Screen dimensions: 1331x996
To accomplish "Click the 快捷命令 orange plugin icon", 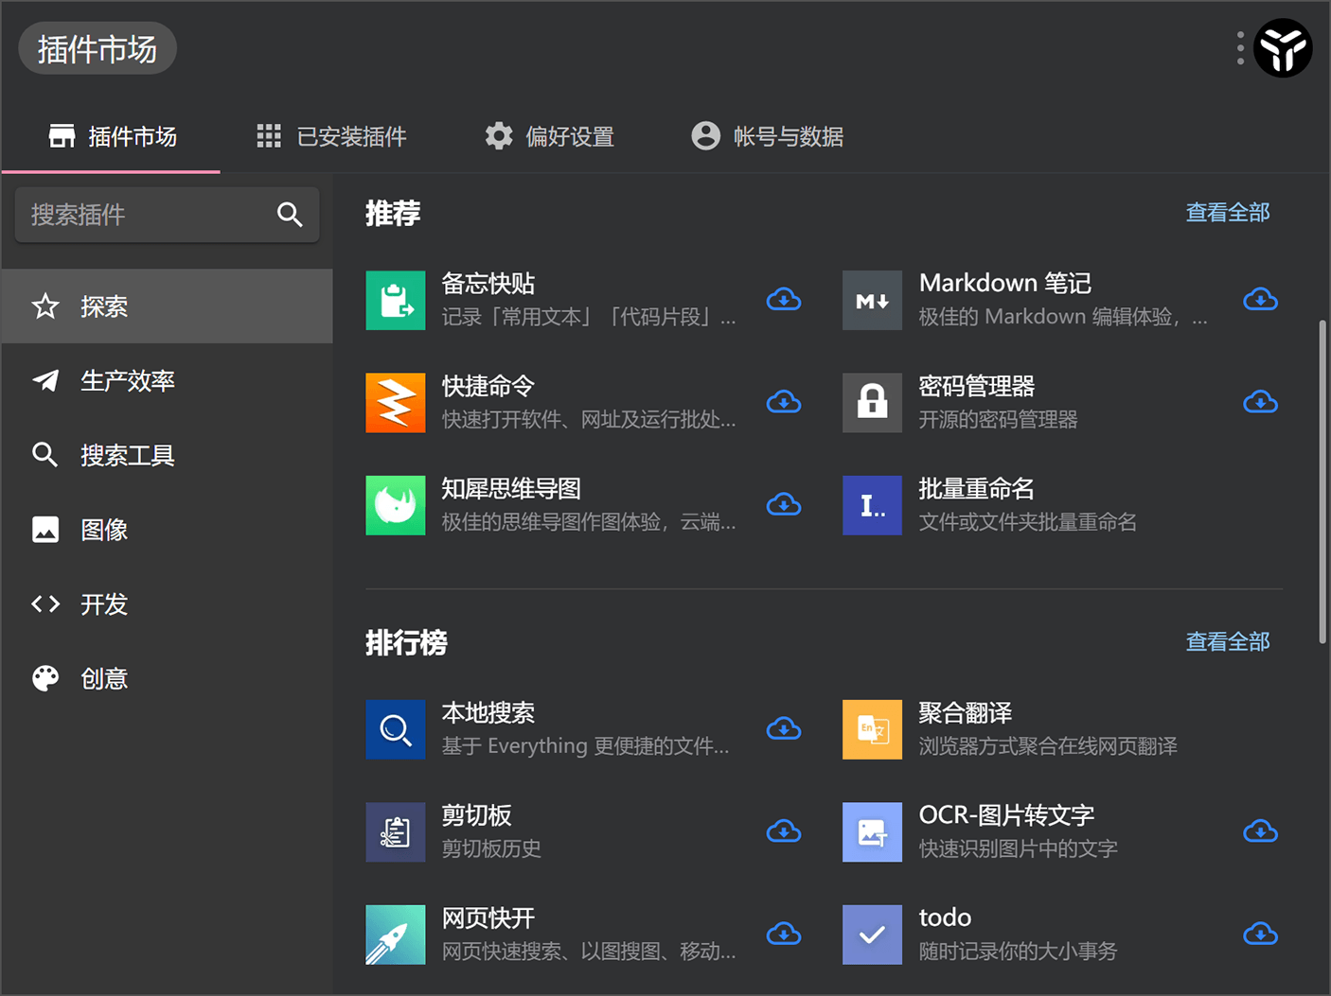I will tap(396, 403).
